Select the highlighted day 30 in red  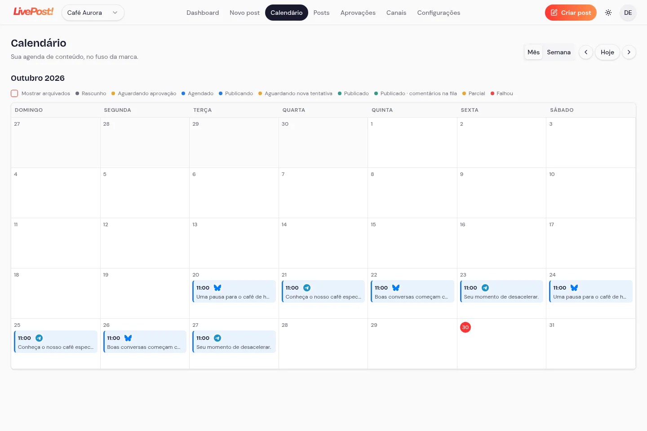(465, 327)
